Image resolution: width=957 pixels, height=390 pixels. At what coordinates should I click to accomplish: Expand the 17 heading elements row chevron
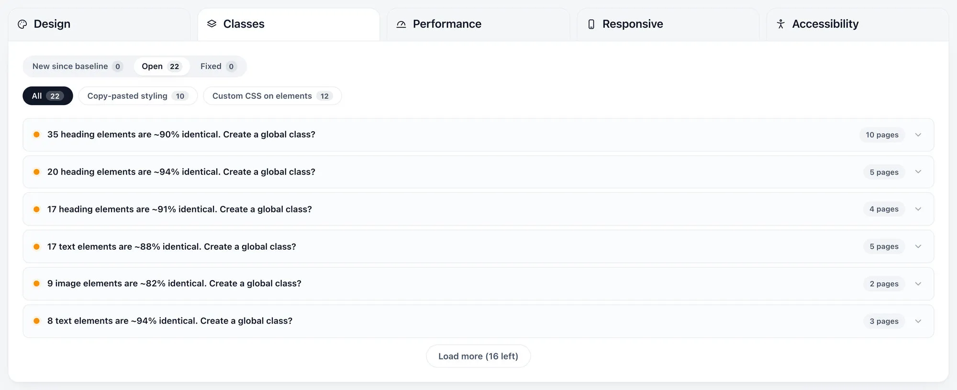(918, 209)
